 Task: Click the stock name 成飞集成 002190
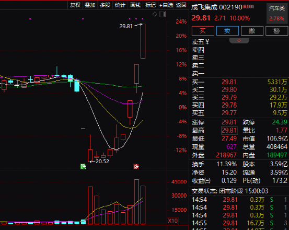point(217,7)
